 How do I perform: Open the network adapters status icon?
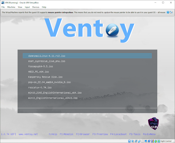click(136, 141)
